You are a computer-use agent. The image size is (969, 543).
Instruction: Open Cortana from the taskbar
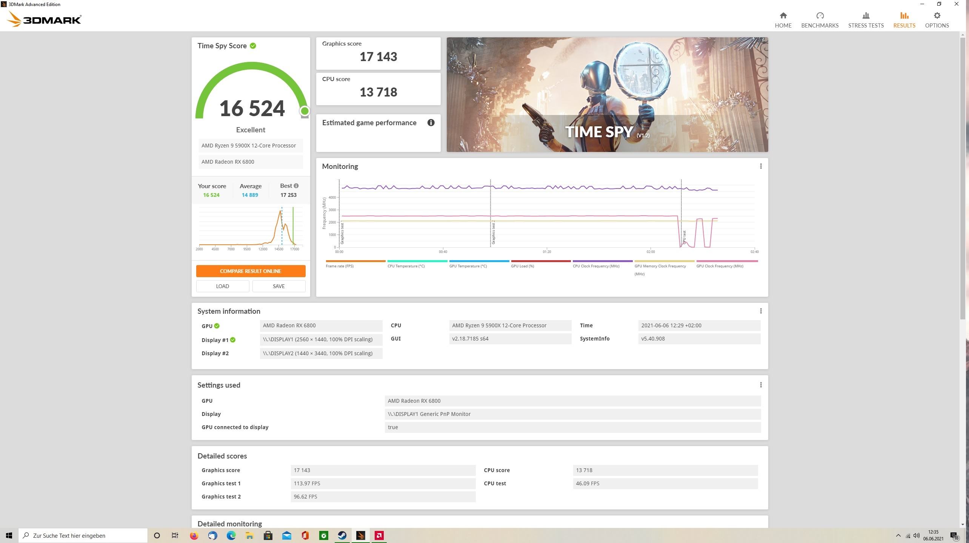coord(157,535)
